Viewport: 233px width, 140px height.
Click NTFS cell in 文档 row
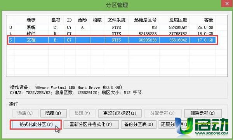pos(116,40)
